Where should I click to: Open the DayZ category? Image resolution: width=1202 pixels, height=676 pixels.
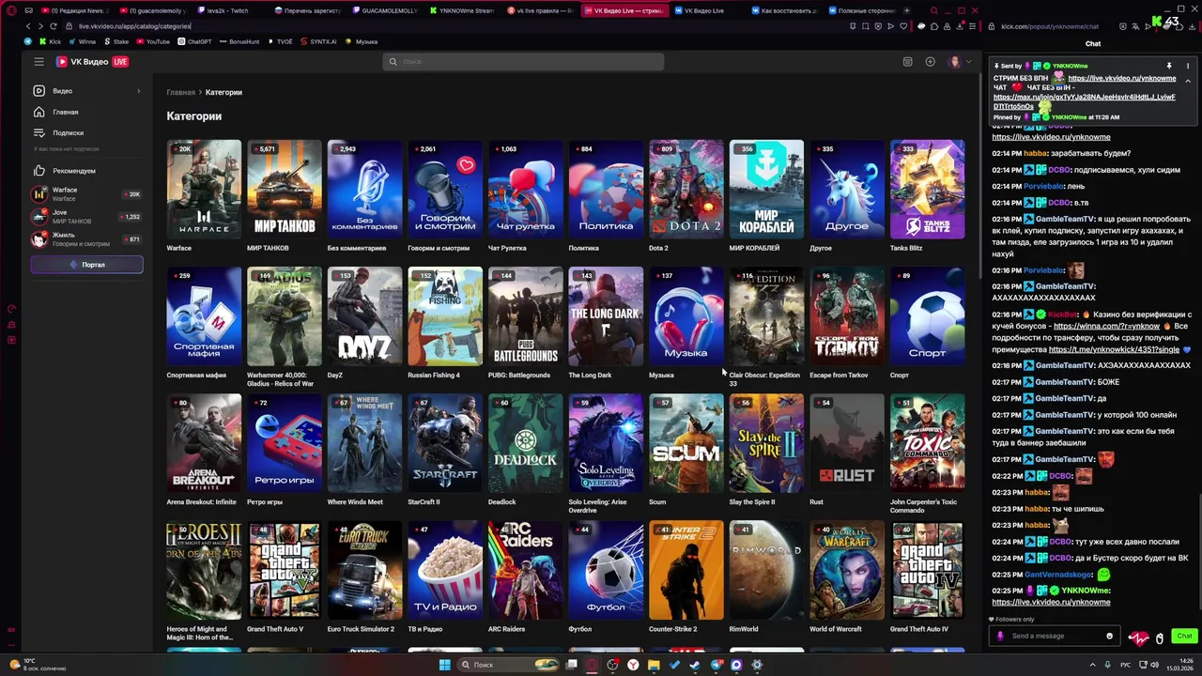(x=364, y=316)
